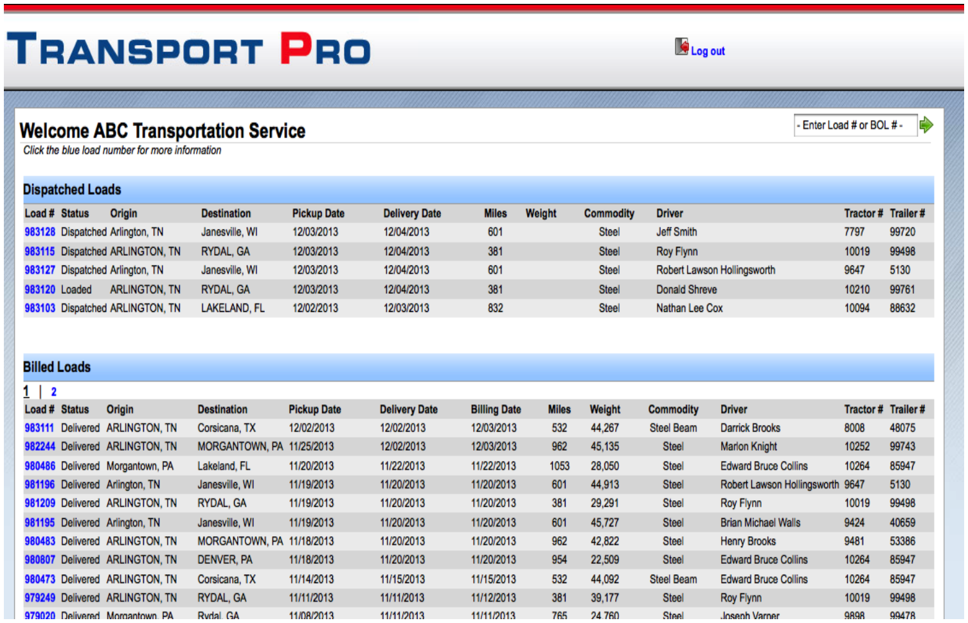The width and height of the screenshot is (968, 623).
Task: Select billed loads page 1
Action: tap(26, 392)
